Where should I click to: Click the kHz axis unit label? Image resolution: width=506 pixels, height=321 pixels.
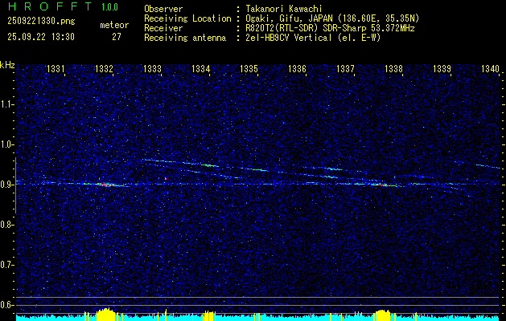click(7, 65)
